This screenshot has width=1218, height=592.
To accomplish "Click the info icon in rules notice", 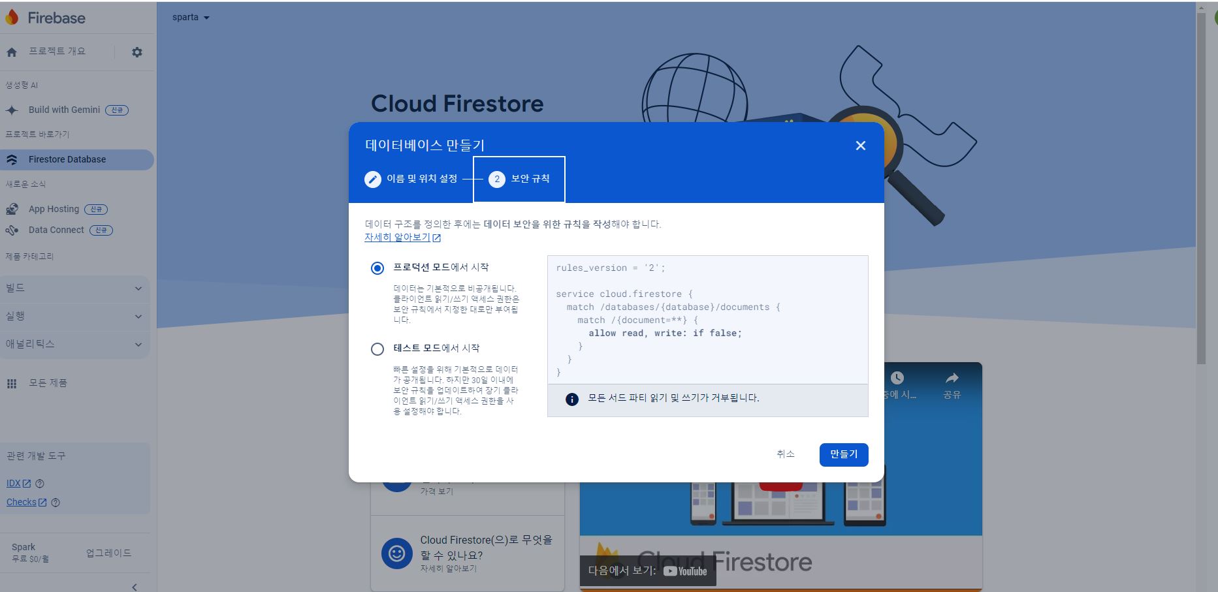I will pyautogui.click(x=572, y=399).
